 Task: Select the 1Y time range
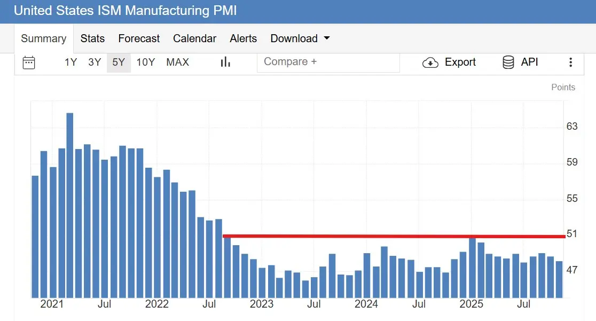(70, 62)
